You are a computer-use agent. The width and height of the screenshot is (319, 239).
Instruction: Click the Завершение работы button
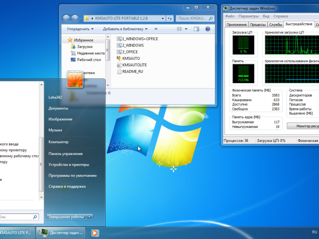(x=66, y=217)
